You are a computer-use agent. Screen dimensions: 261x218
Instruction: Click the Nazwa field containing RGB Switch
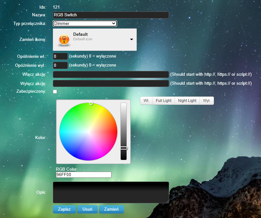[111, 15]
